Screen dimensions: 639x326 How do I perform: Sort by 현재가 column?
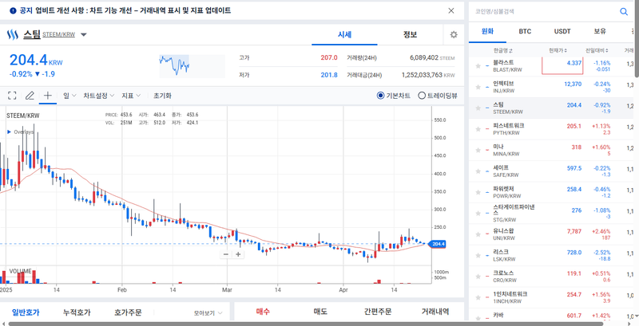pyautogui.click(x=558, y=50)
